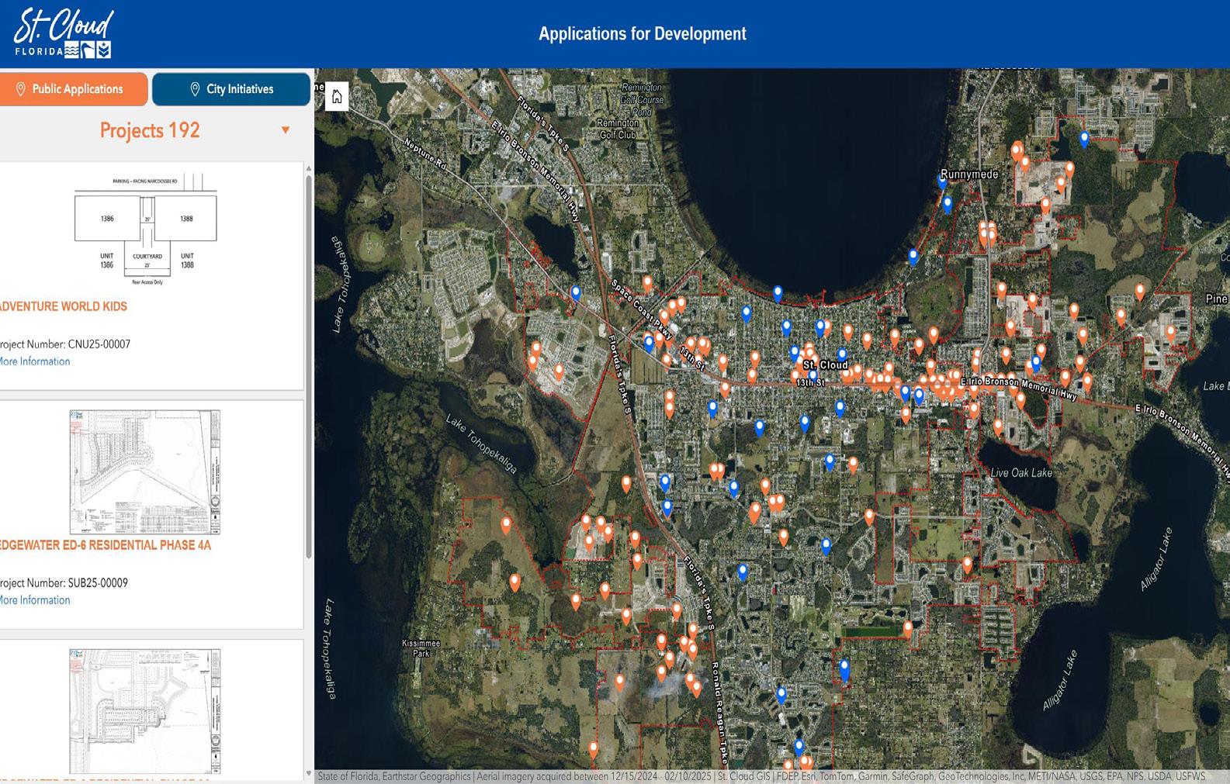1230x784 pixels.
Task: Expand the Projects 192 dropdown arrow
Action: (286, 130)
